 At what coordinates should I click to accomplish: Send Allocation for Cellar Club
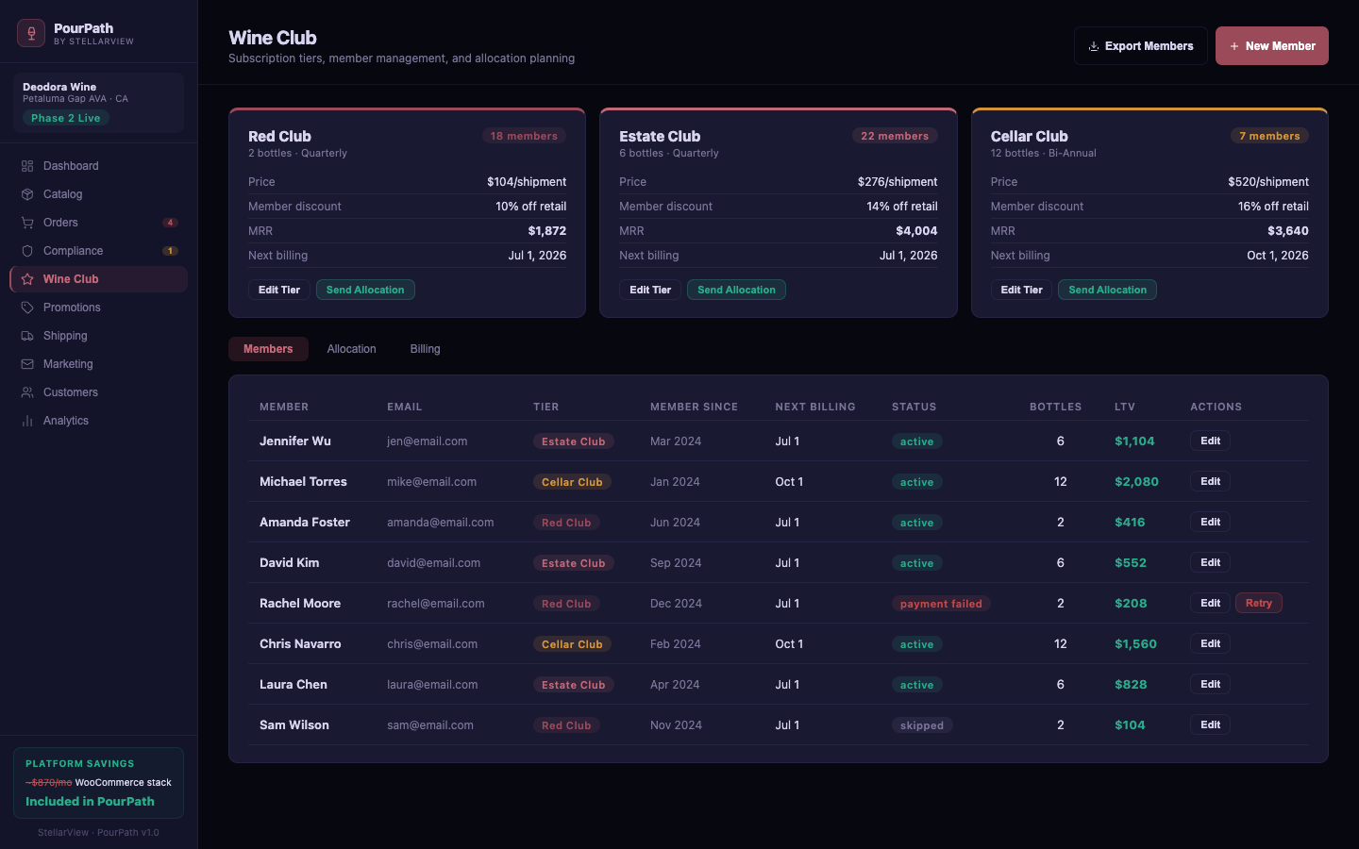[1107, 290]
